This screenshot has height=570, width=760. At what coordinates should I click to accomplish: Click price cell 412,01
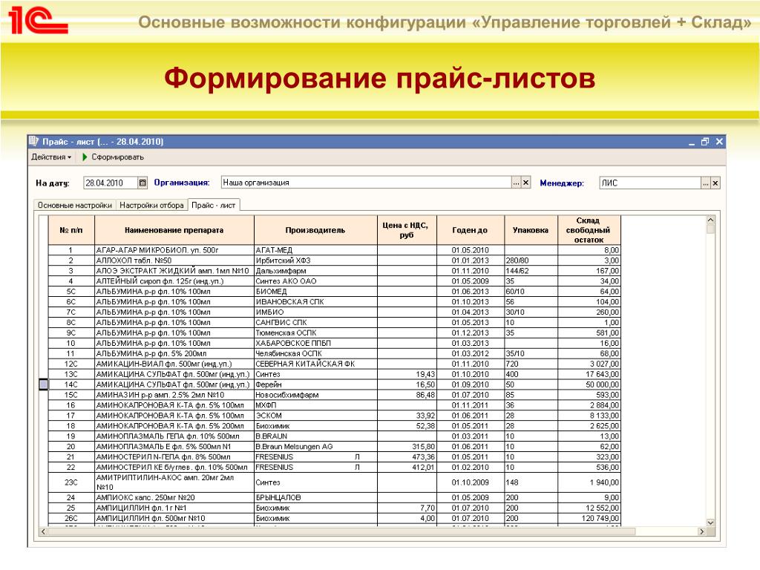[407, 468]
